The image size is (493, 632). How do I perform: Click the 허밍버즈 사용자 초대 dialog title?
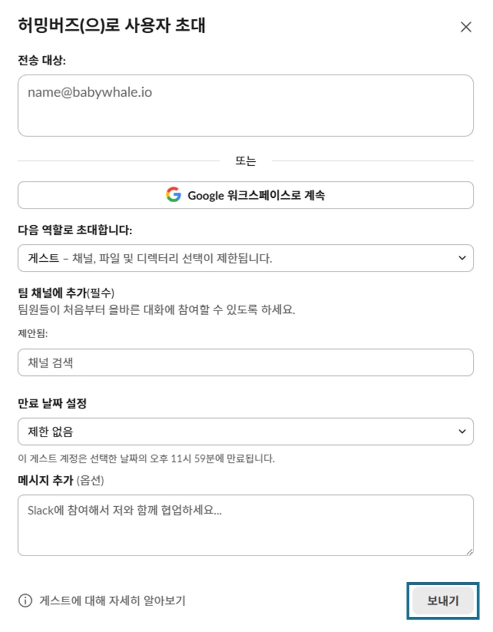tap(111, 26)
